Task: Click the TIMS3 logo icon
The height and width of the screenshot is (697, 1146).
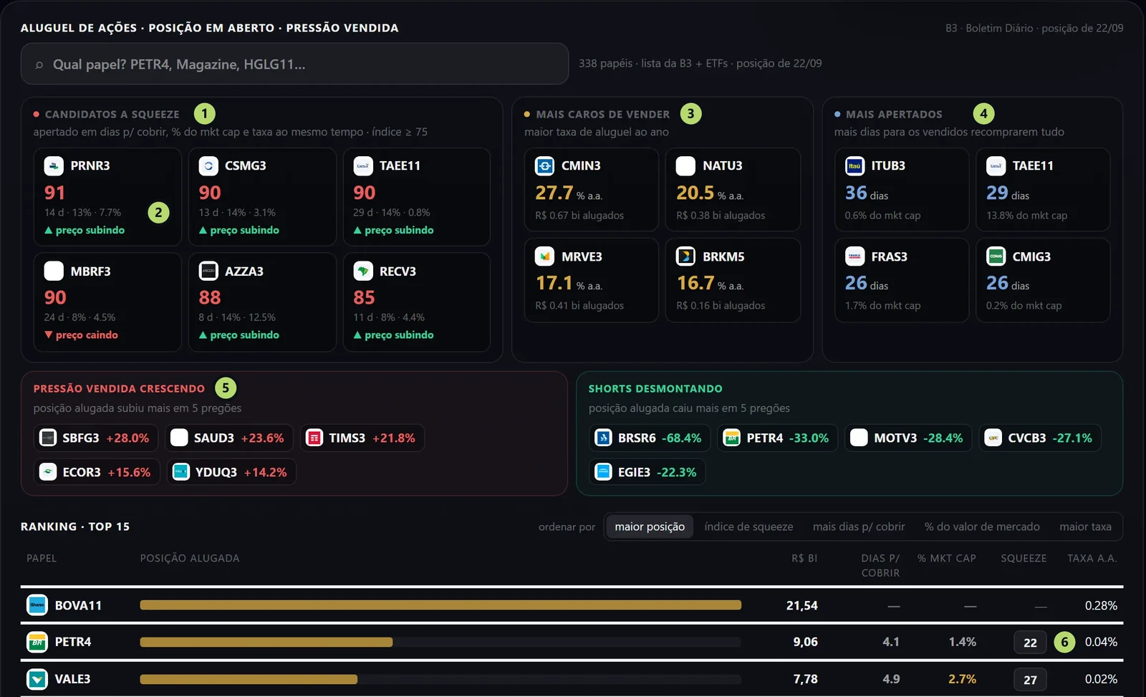Action: click(314, 438)
